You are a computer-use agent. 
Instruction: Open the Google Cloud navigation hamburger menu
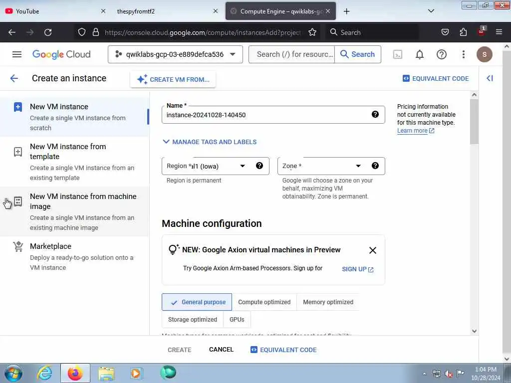pos(17,54)
